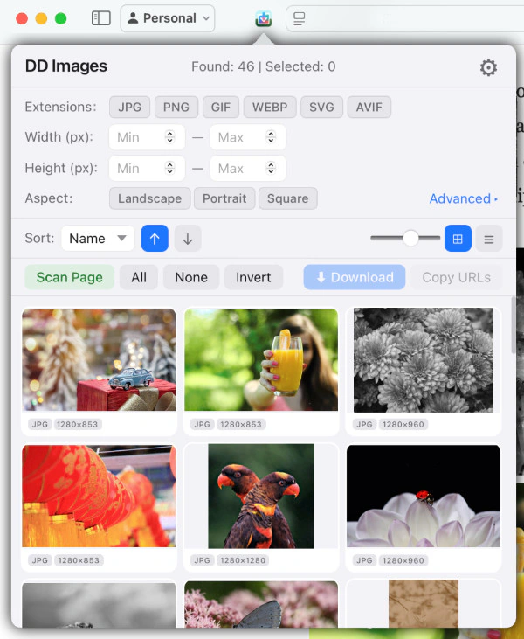
Task: Select All images
Action: 139,277
